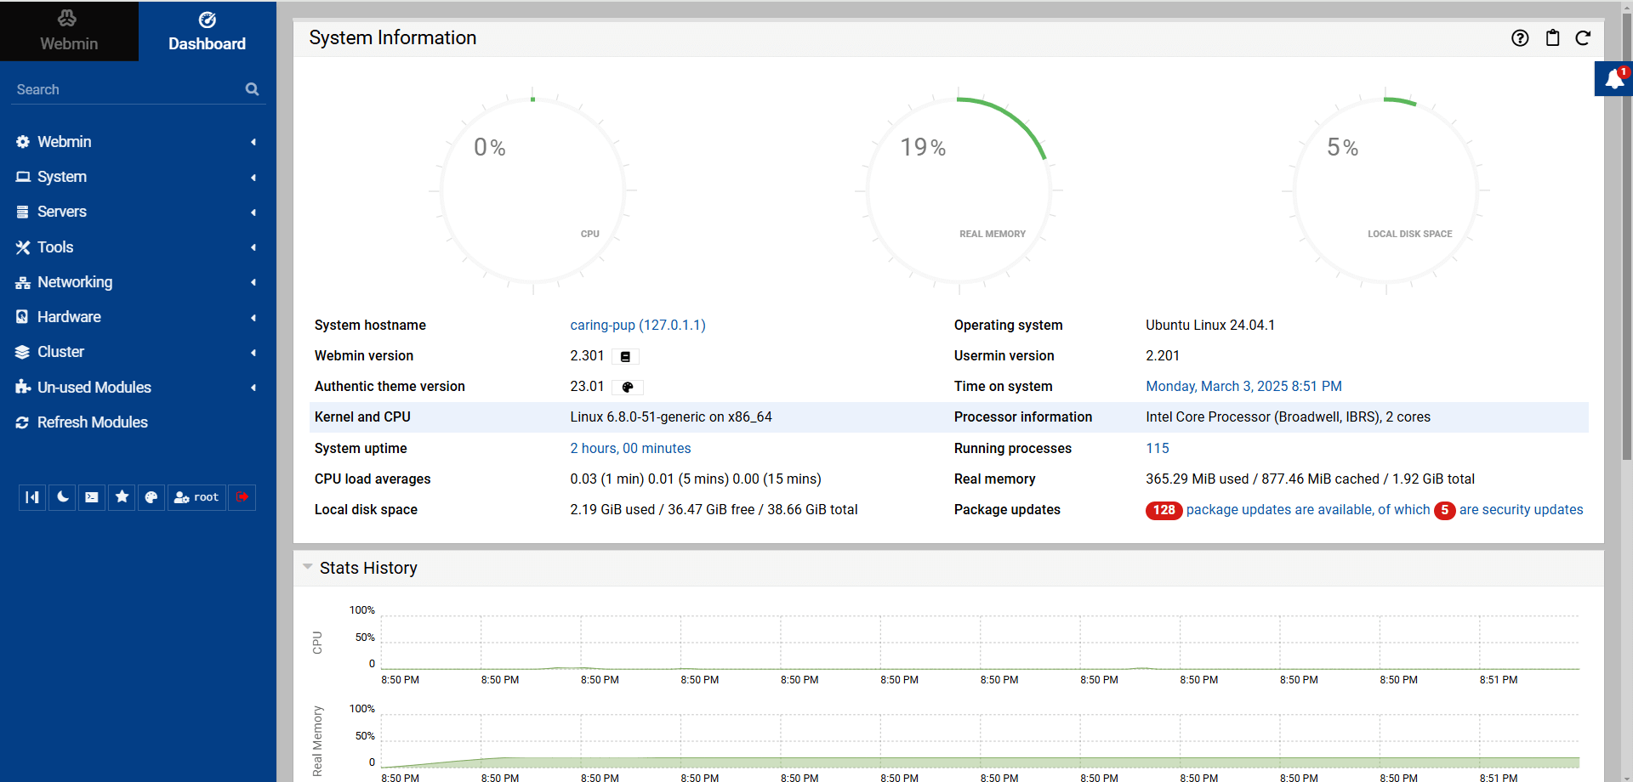This screenshot has height=782, width=1633.
Task: Collapse the sidebar navigation menu
Action: click(x=32, y=497)
